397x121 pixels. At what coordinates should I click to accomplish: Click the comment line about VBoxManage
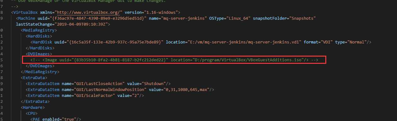(88, 1)
